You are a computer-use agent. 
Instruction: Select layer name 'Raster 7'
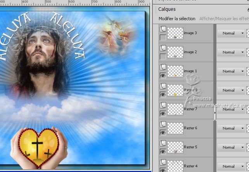190,109
